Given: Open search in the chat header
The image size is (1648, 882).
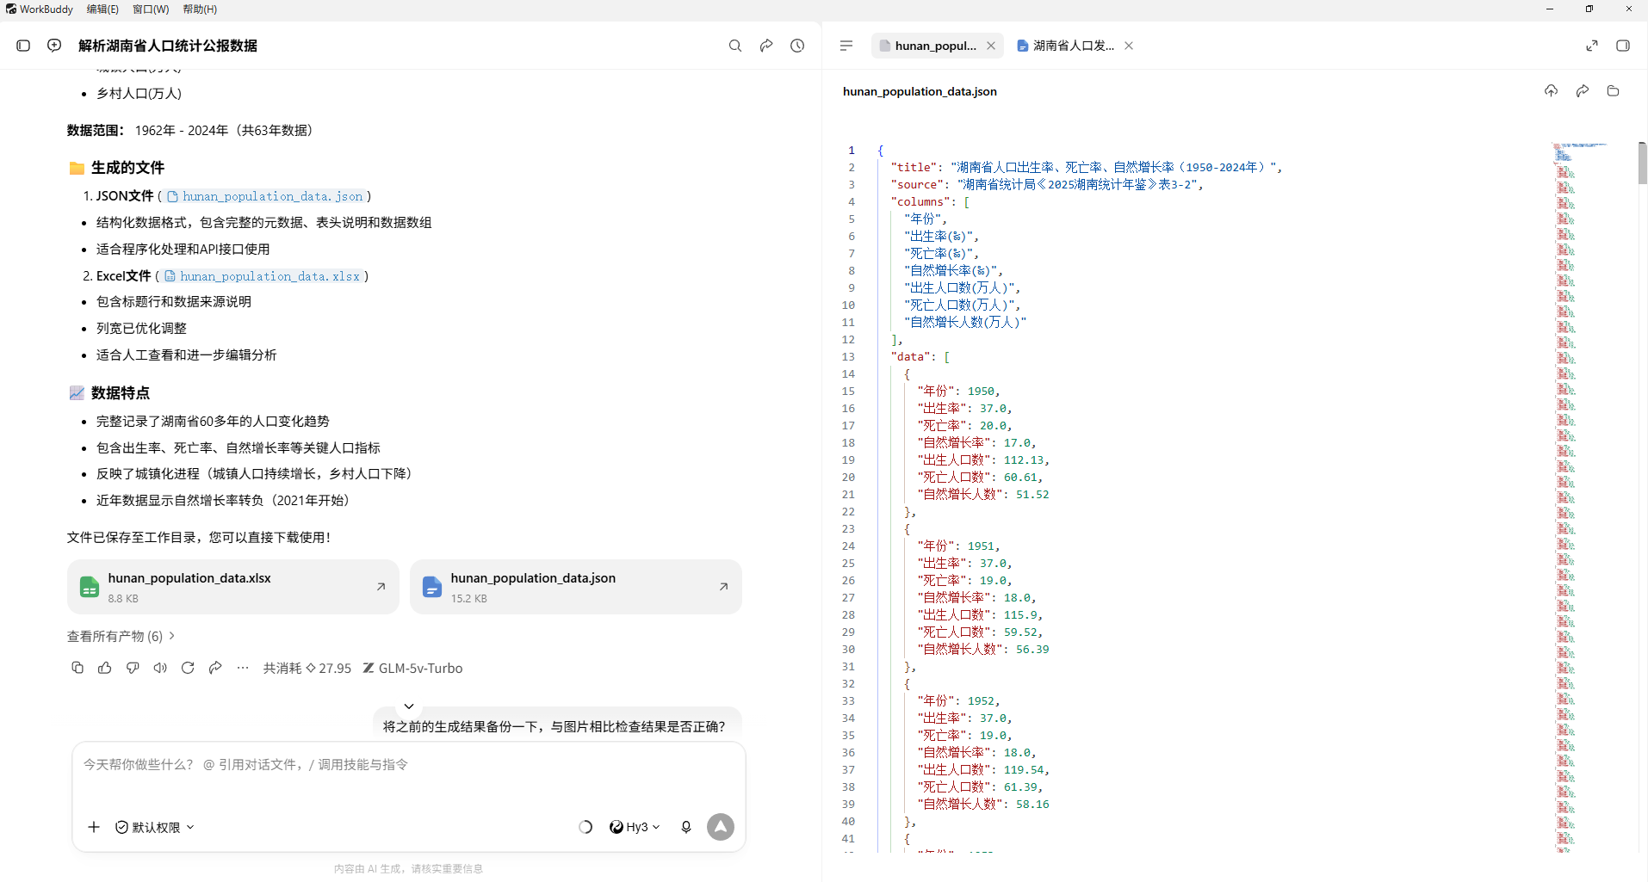Looking at the screenshot, I should 735,46.
